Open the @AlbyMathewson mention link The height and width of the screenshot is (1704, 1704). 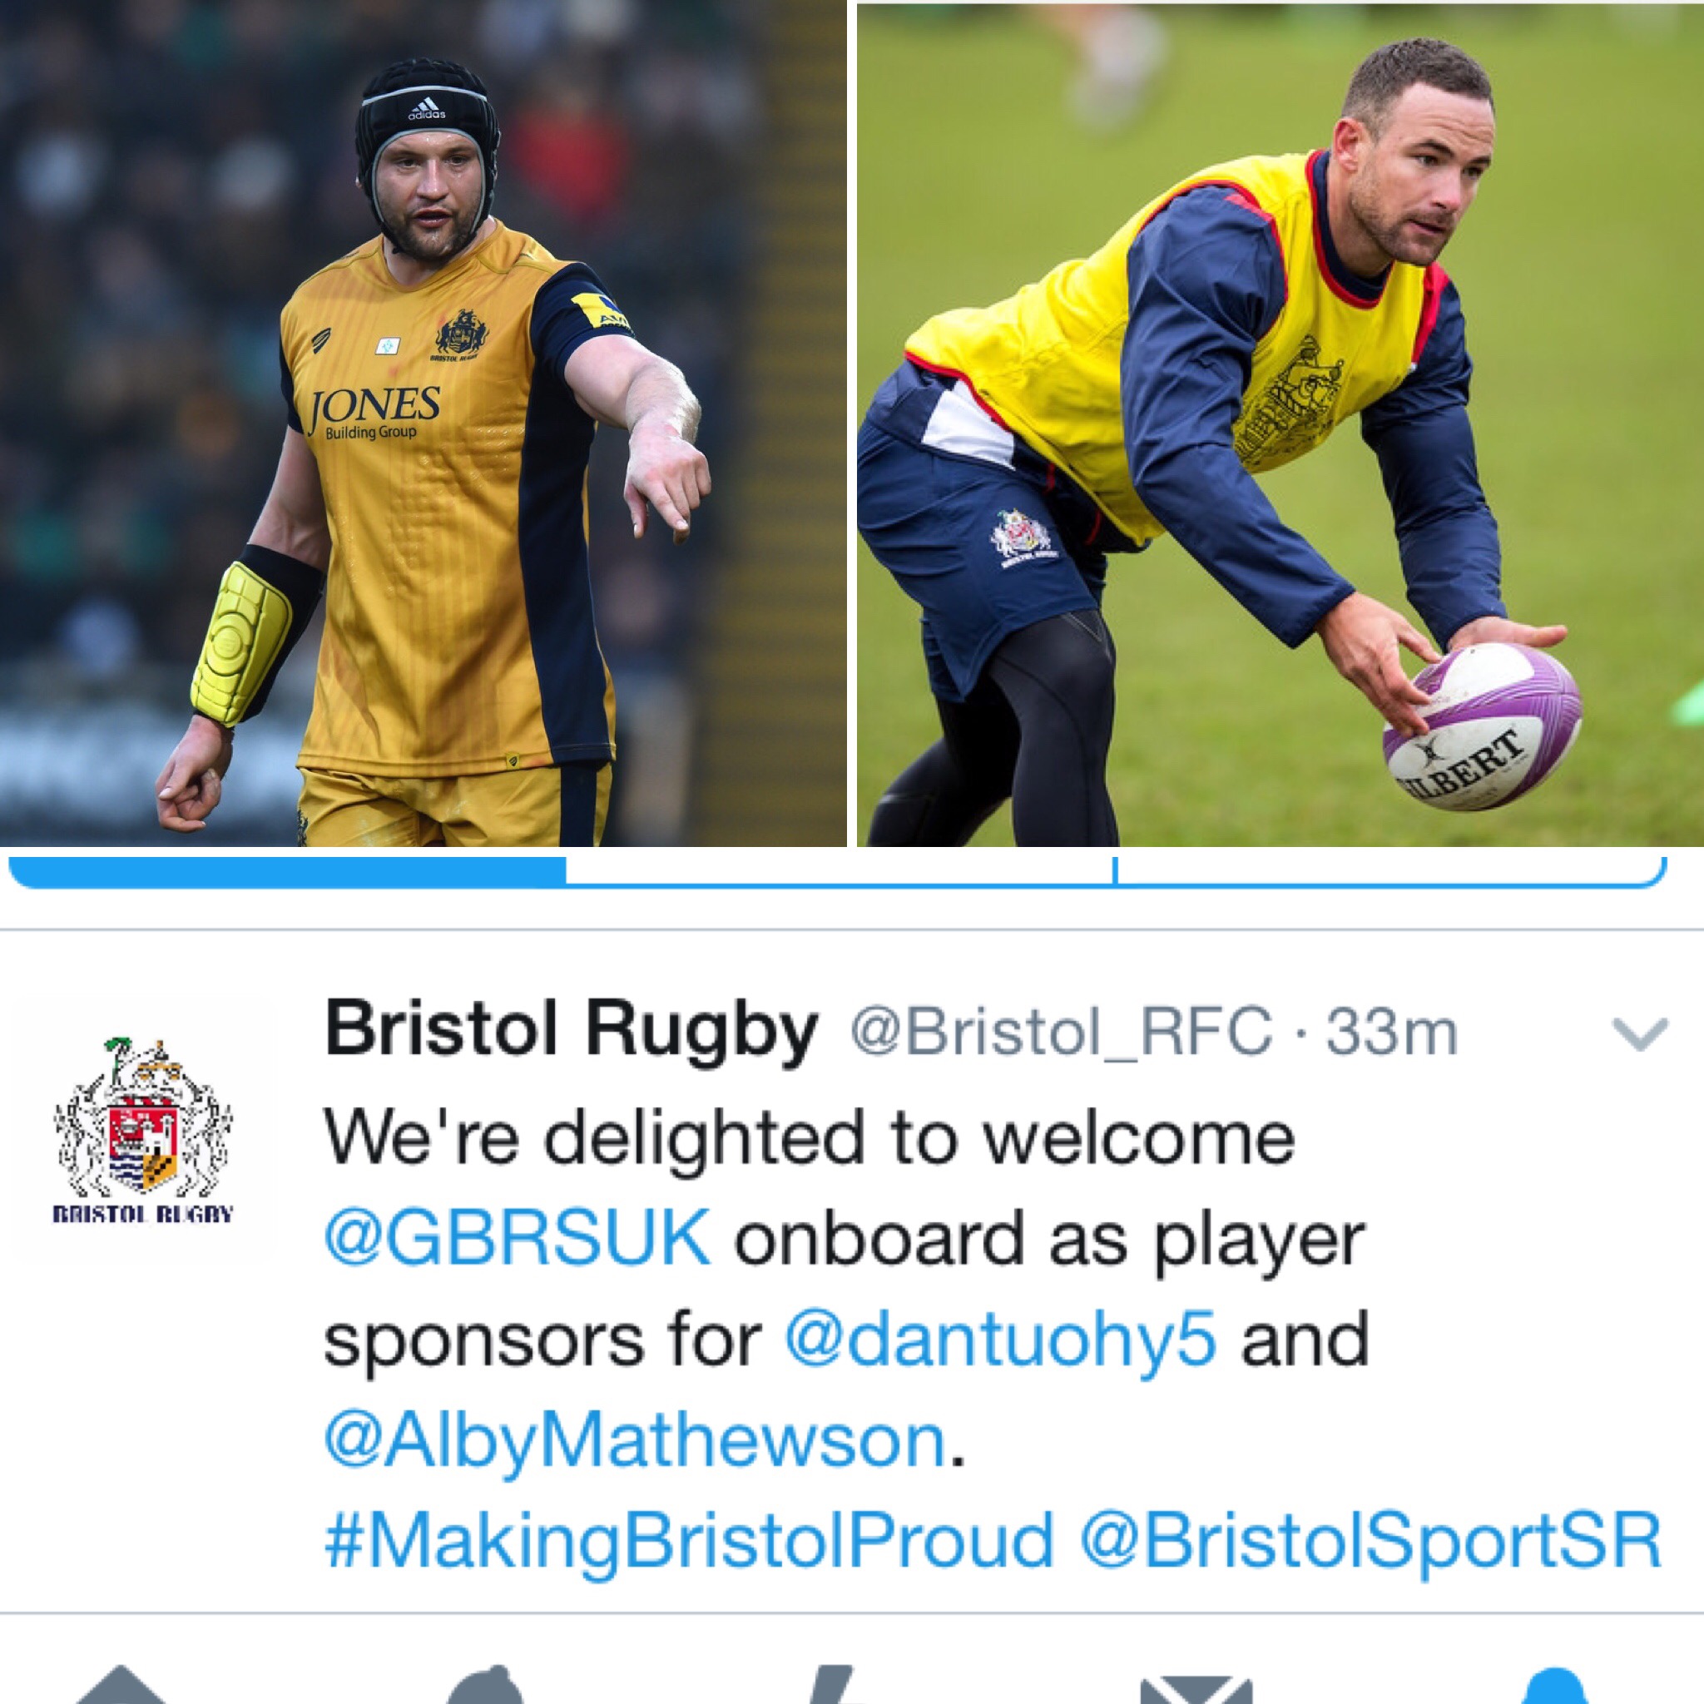(x=635, y=1441)
